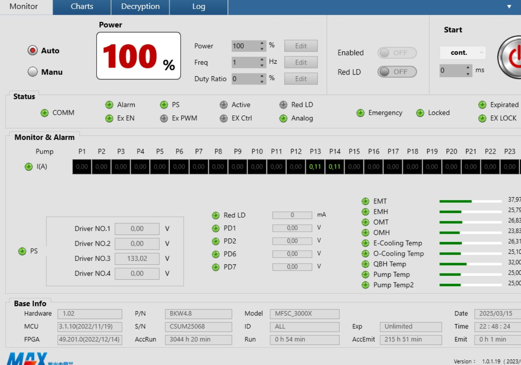Click the I(A) pump current indicator LED
This screenshot has width=521, height=365.
29,167
